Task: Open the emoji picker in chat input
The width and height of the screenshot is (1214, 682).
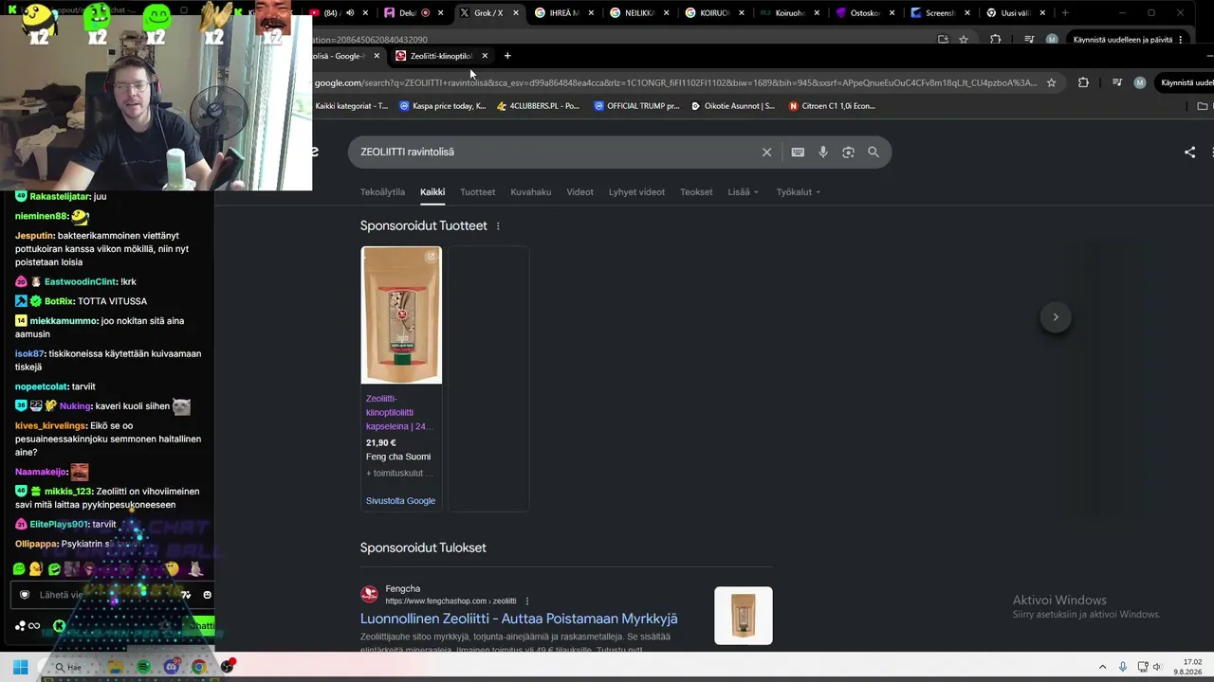Action: 207,595
